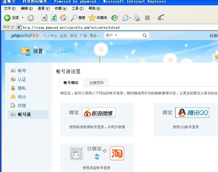This screenshot has width=218, height=172.
Task: Open the 收藏(A) menu
Action: click(61, 8)
